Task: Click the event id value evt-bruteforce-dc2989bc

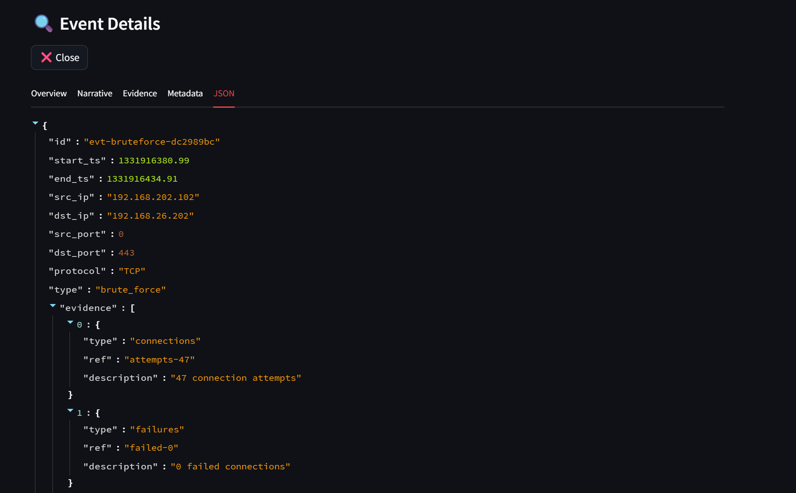Action: click(x=152, y=142)
